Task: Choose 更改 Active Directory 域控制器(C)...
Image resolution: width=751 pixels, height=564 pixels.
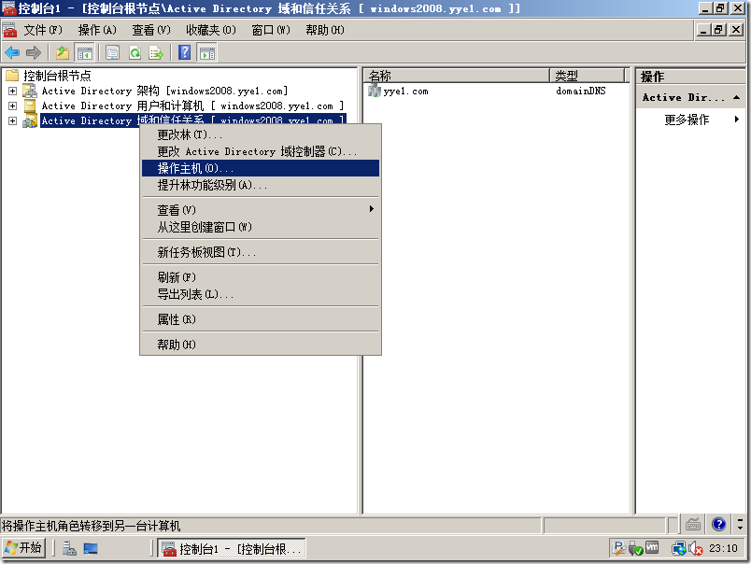Action: pyautogui.click(x=261, y=151)
